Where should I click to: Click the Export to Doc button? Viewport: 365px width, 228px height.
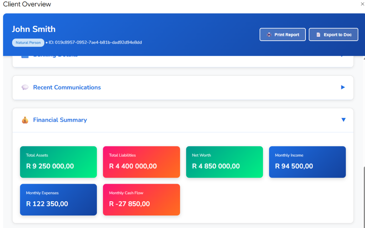pyautogui.click(x=333, y=34)
